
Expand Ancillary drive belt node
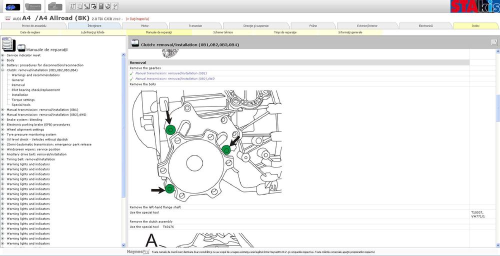[x=2, y=154]
